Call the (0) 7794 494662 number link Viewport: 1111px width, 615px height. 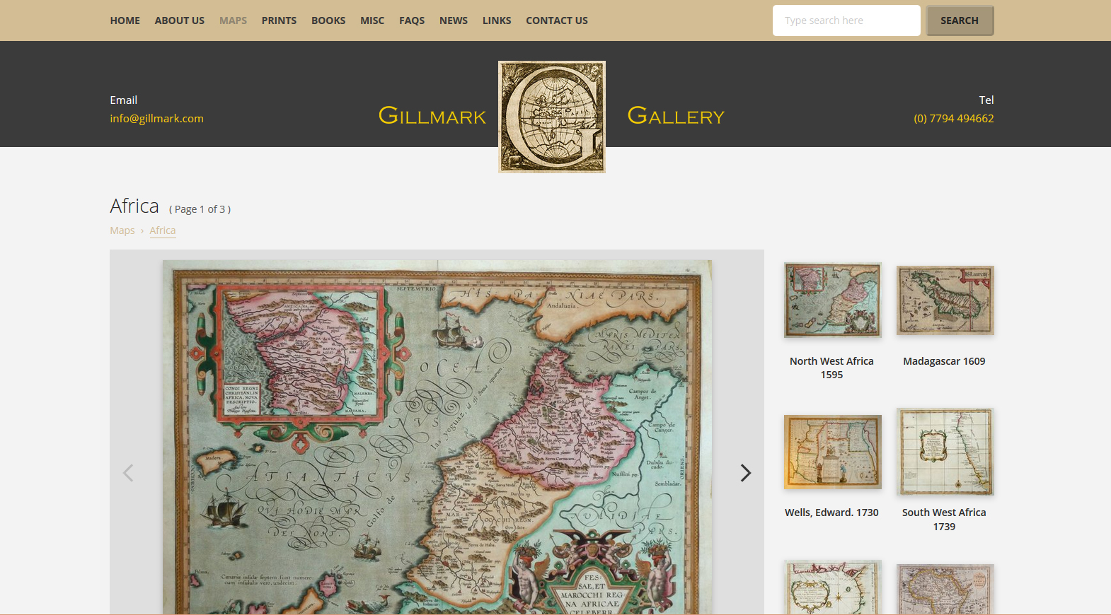point(954,119)
